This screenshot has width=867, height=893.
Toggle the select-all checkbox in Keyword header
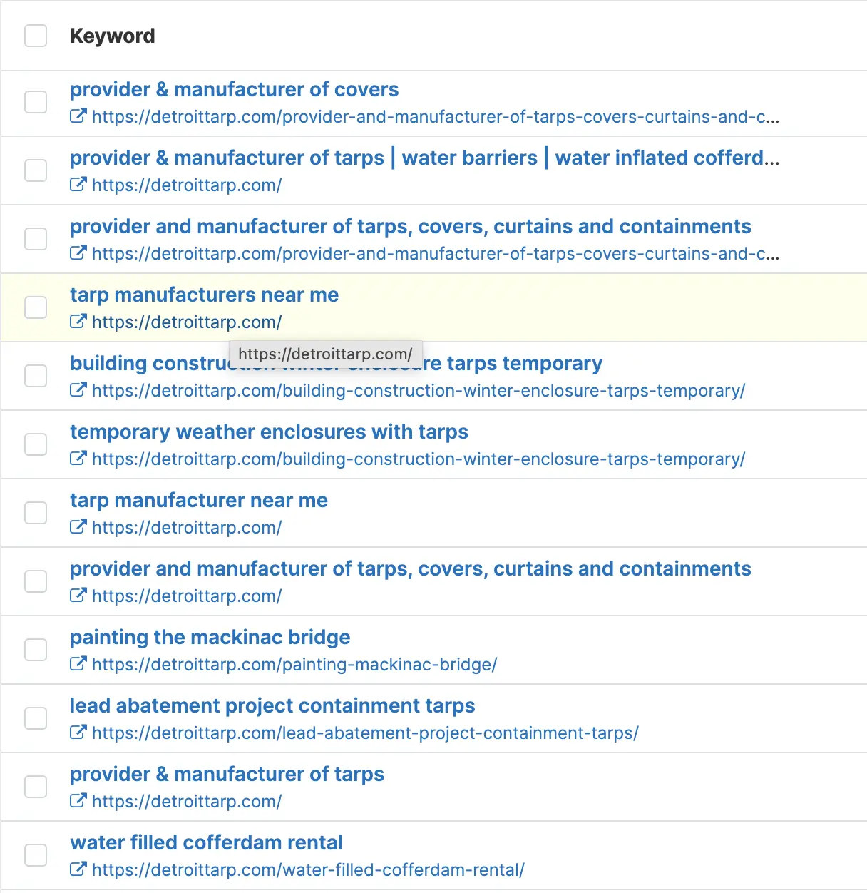tap(36, 36)
